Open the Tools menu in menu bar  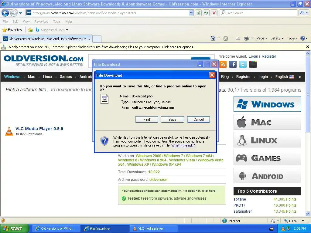57,22
